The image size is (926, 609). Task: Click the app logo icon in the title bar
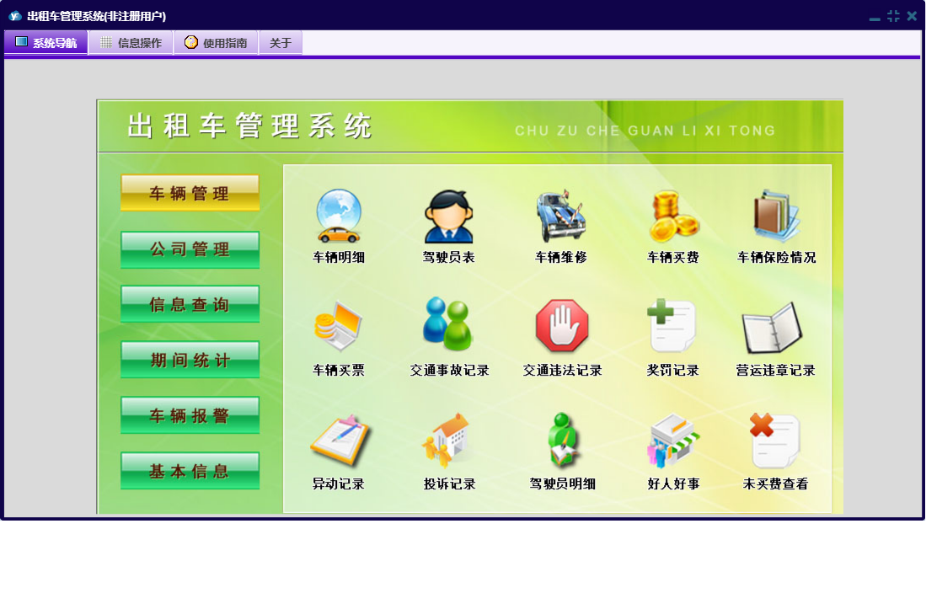(14, 17)
